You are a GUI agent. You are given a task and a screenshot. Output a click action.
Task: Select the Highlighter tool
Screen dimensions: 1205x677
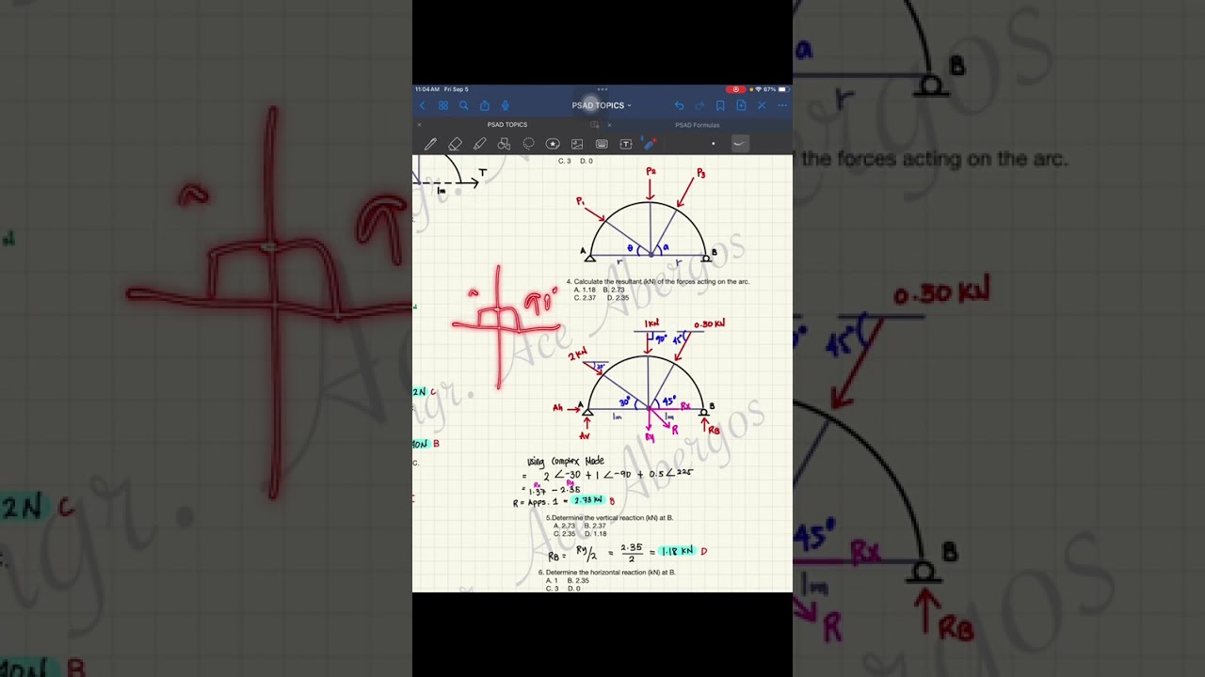[x=479, y=144]
